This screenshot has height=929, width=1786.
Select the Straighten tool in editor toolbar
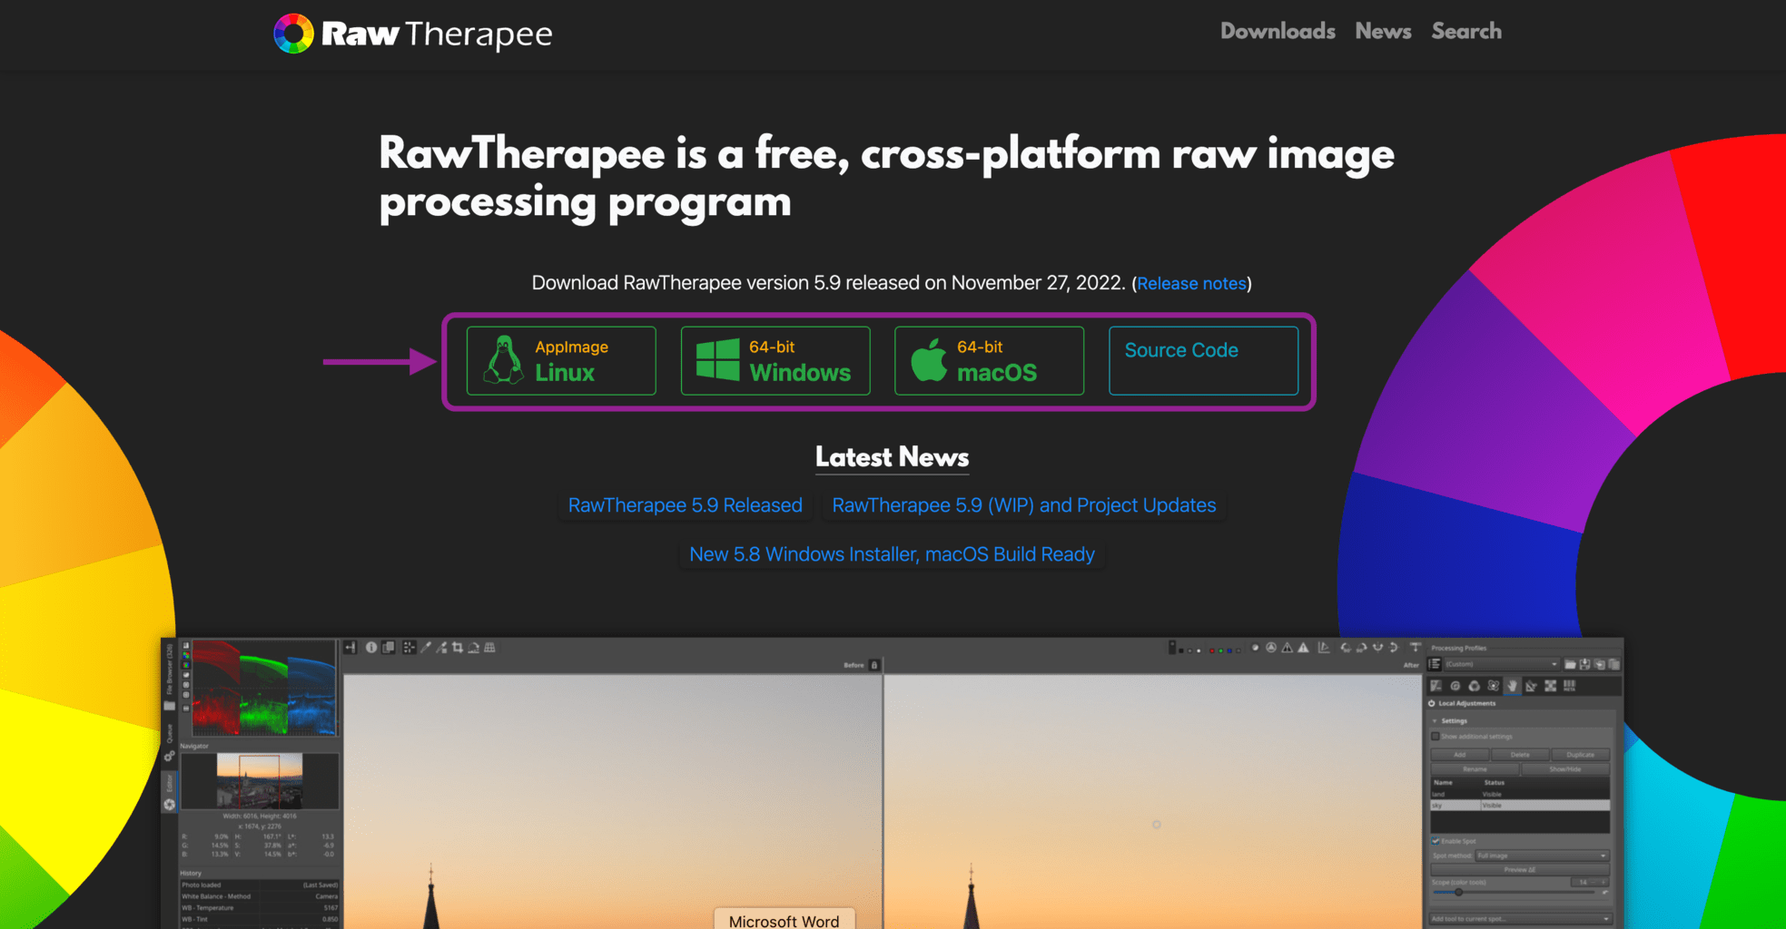473,648
